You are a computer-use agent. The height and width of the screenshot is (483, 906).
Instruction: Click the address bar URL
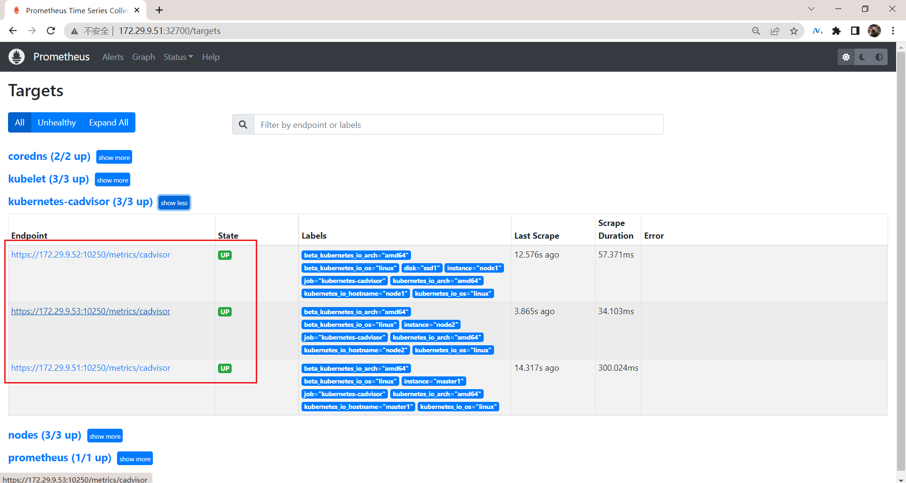click(169, 31)
